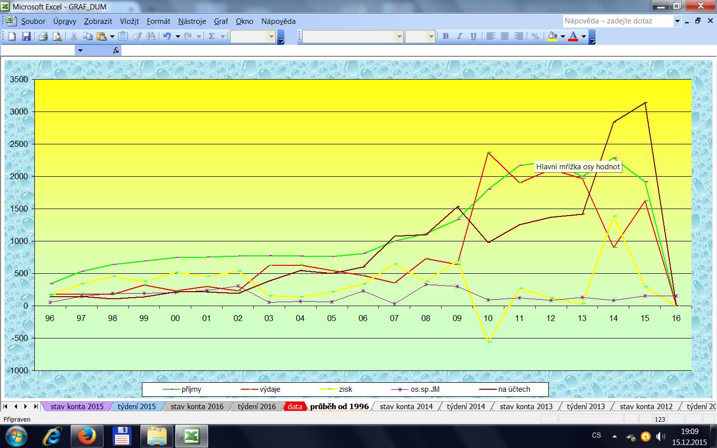The width and height of the screenshot is (717, 448).
Task: Select the výdaje legend entry
Action: [x=260, y=389]
